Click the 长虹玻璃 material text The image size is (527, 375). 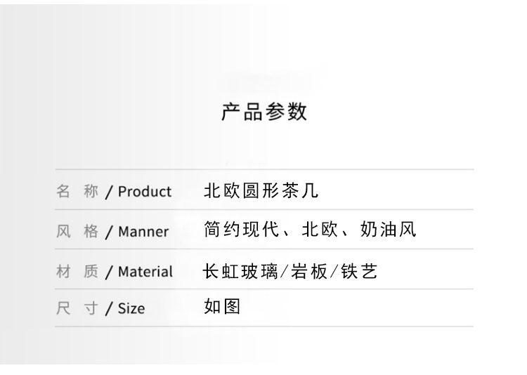(x=240, y=272)
